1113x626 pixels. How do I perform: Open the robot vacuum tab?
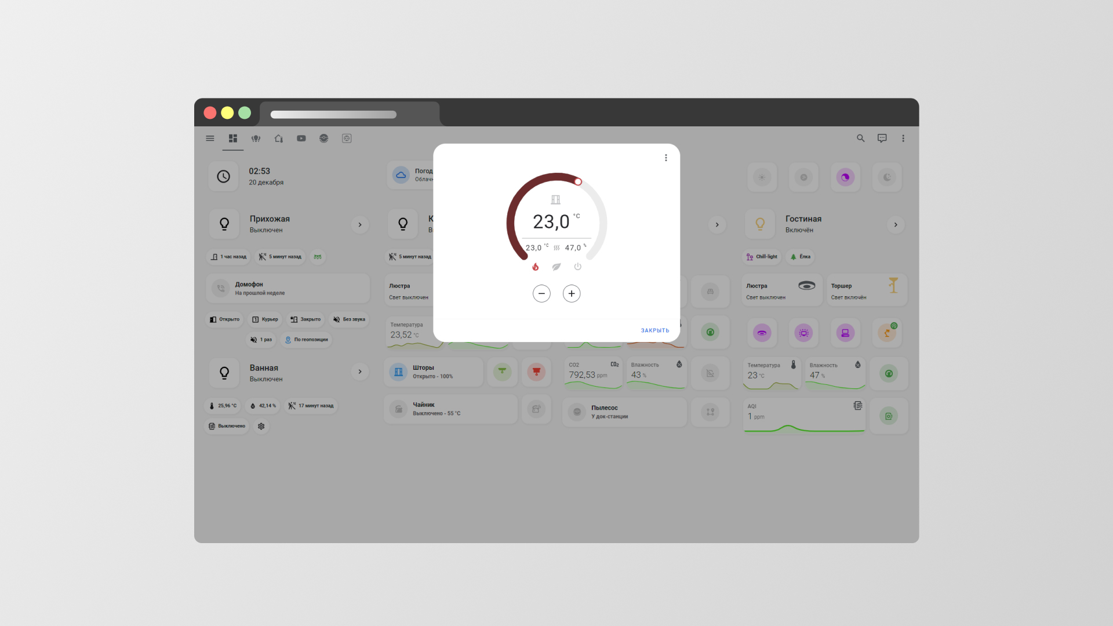324,139
